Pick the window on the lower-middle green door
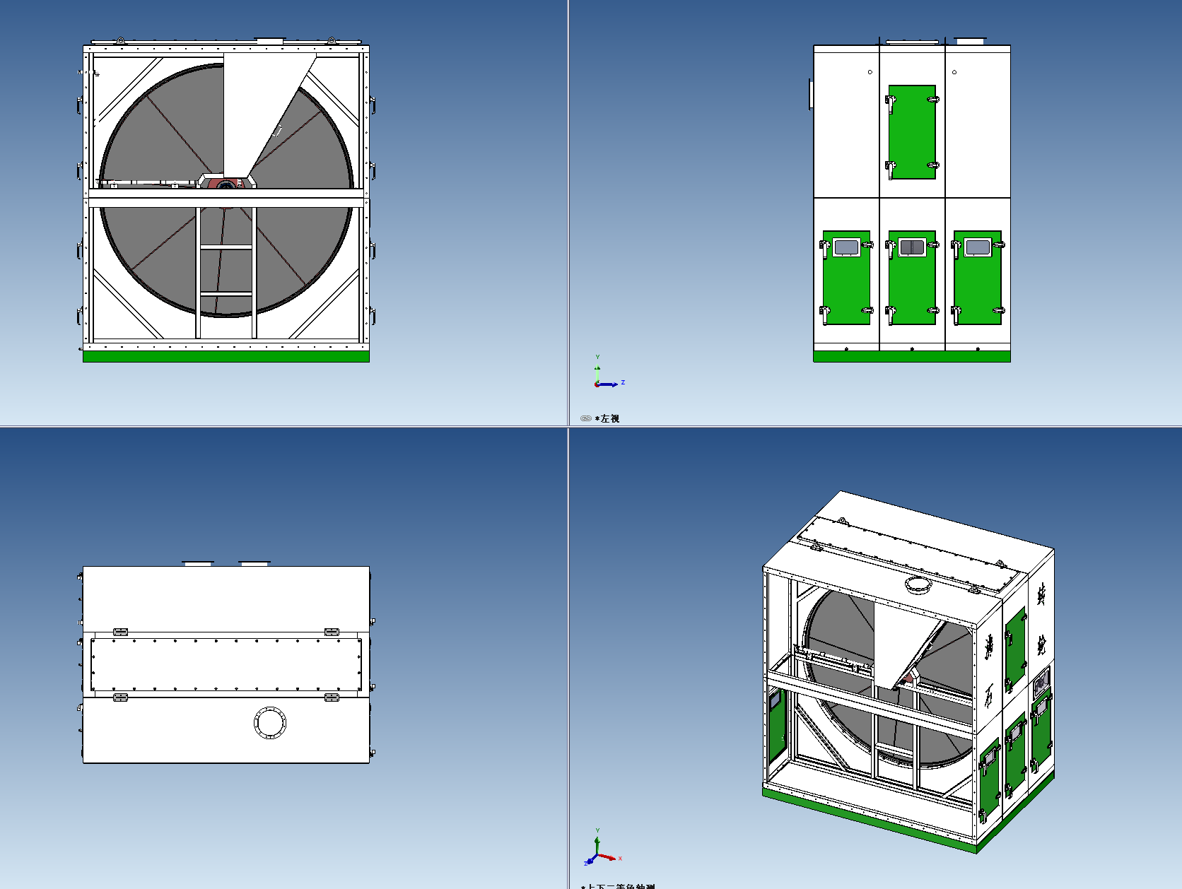The width and height of the screenshot is (1182, 889). pyautogui.click(x=912, y=247)
